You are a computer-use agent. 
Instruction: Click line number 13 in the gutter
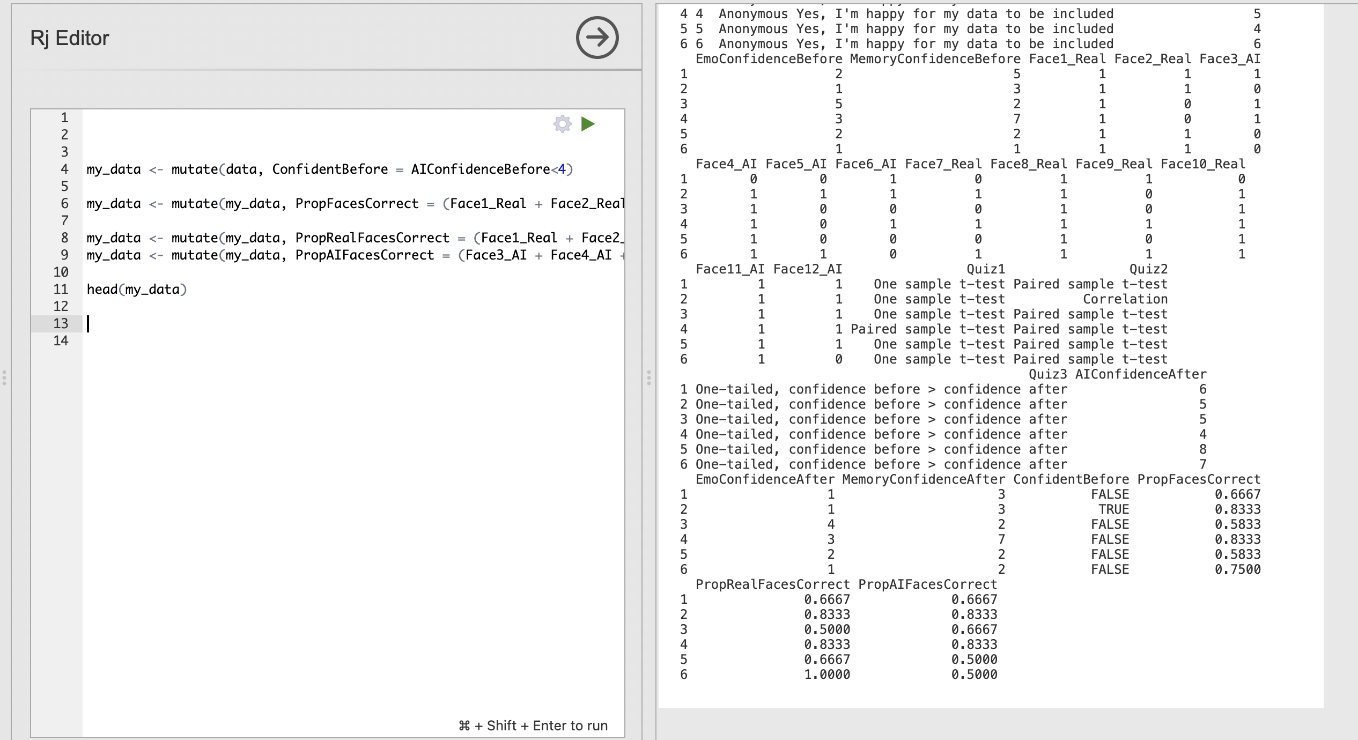[61, 323]
